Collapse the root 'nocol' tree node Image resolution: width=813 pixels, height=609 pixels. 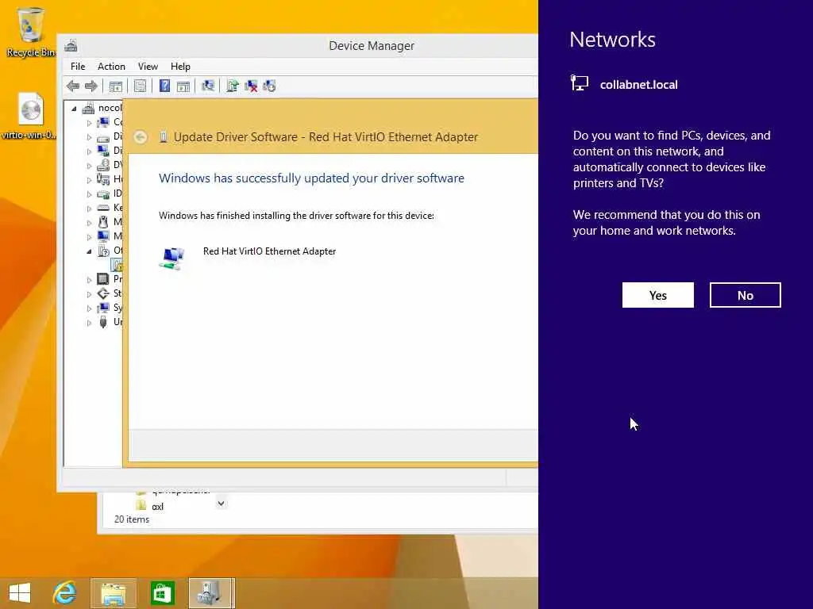click(74, 108)
